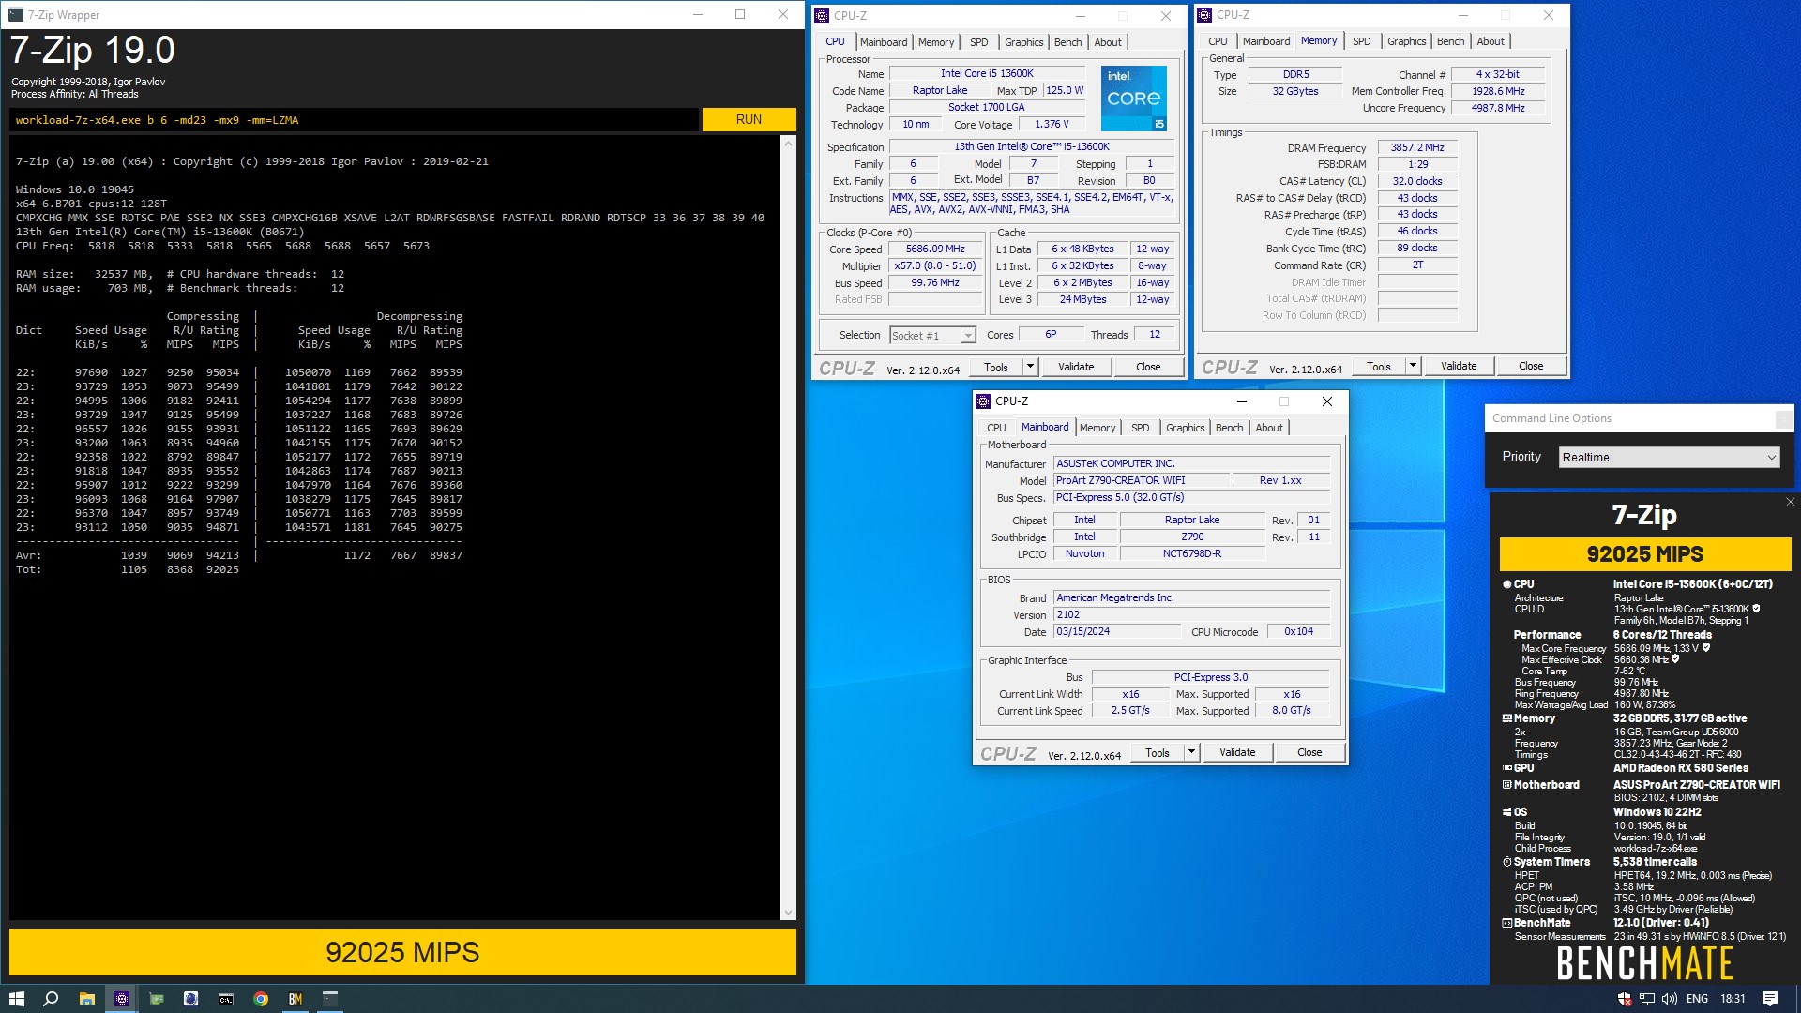Click the verified shield beside CPUID value
Screen dimensions: 1801x1013
point(1756,609)
